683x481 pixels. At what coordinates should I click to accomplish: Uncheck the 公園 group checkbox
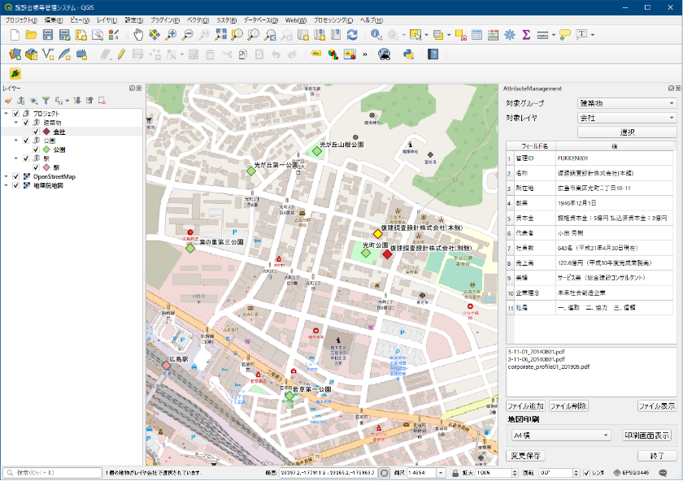click(26, 141)
